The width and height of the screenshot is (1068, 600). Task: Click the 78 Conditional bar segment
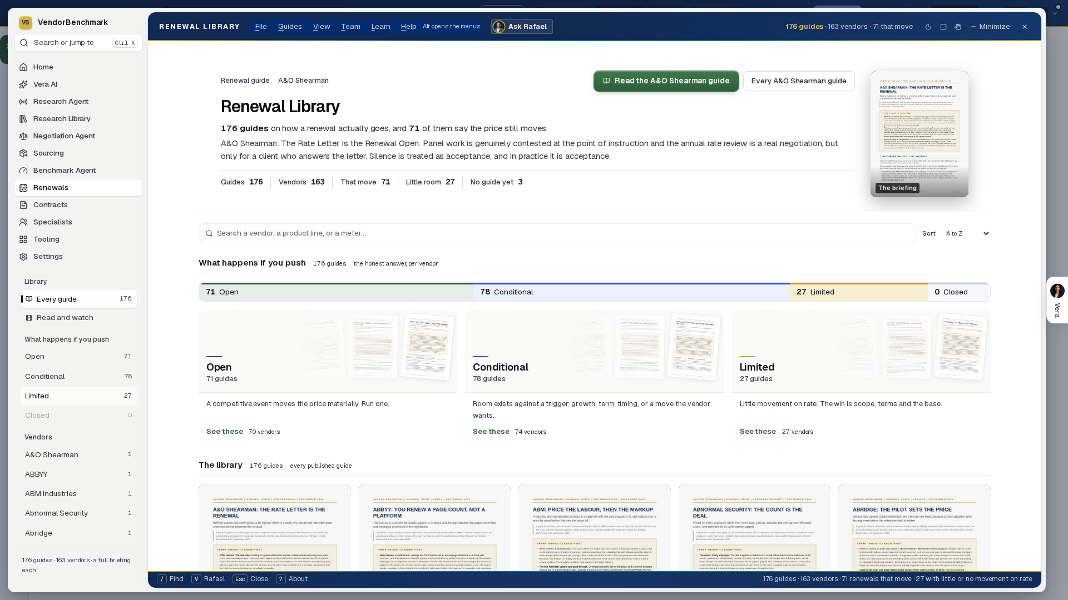click(x=631, y=292)
